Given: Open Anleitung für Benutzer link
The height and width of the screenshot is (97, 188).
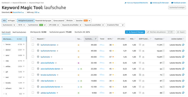Looking at the screenshot, I should (x=159, y=3).
